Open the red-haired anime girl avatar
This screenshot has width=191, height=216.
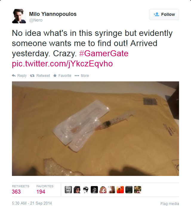tap(103, 190)
